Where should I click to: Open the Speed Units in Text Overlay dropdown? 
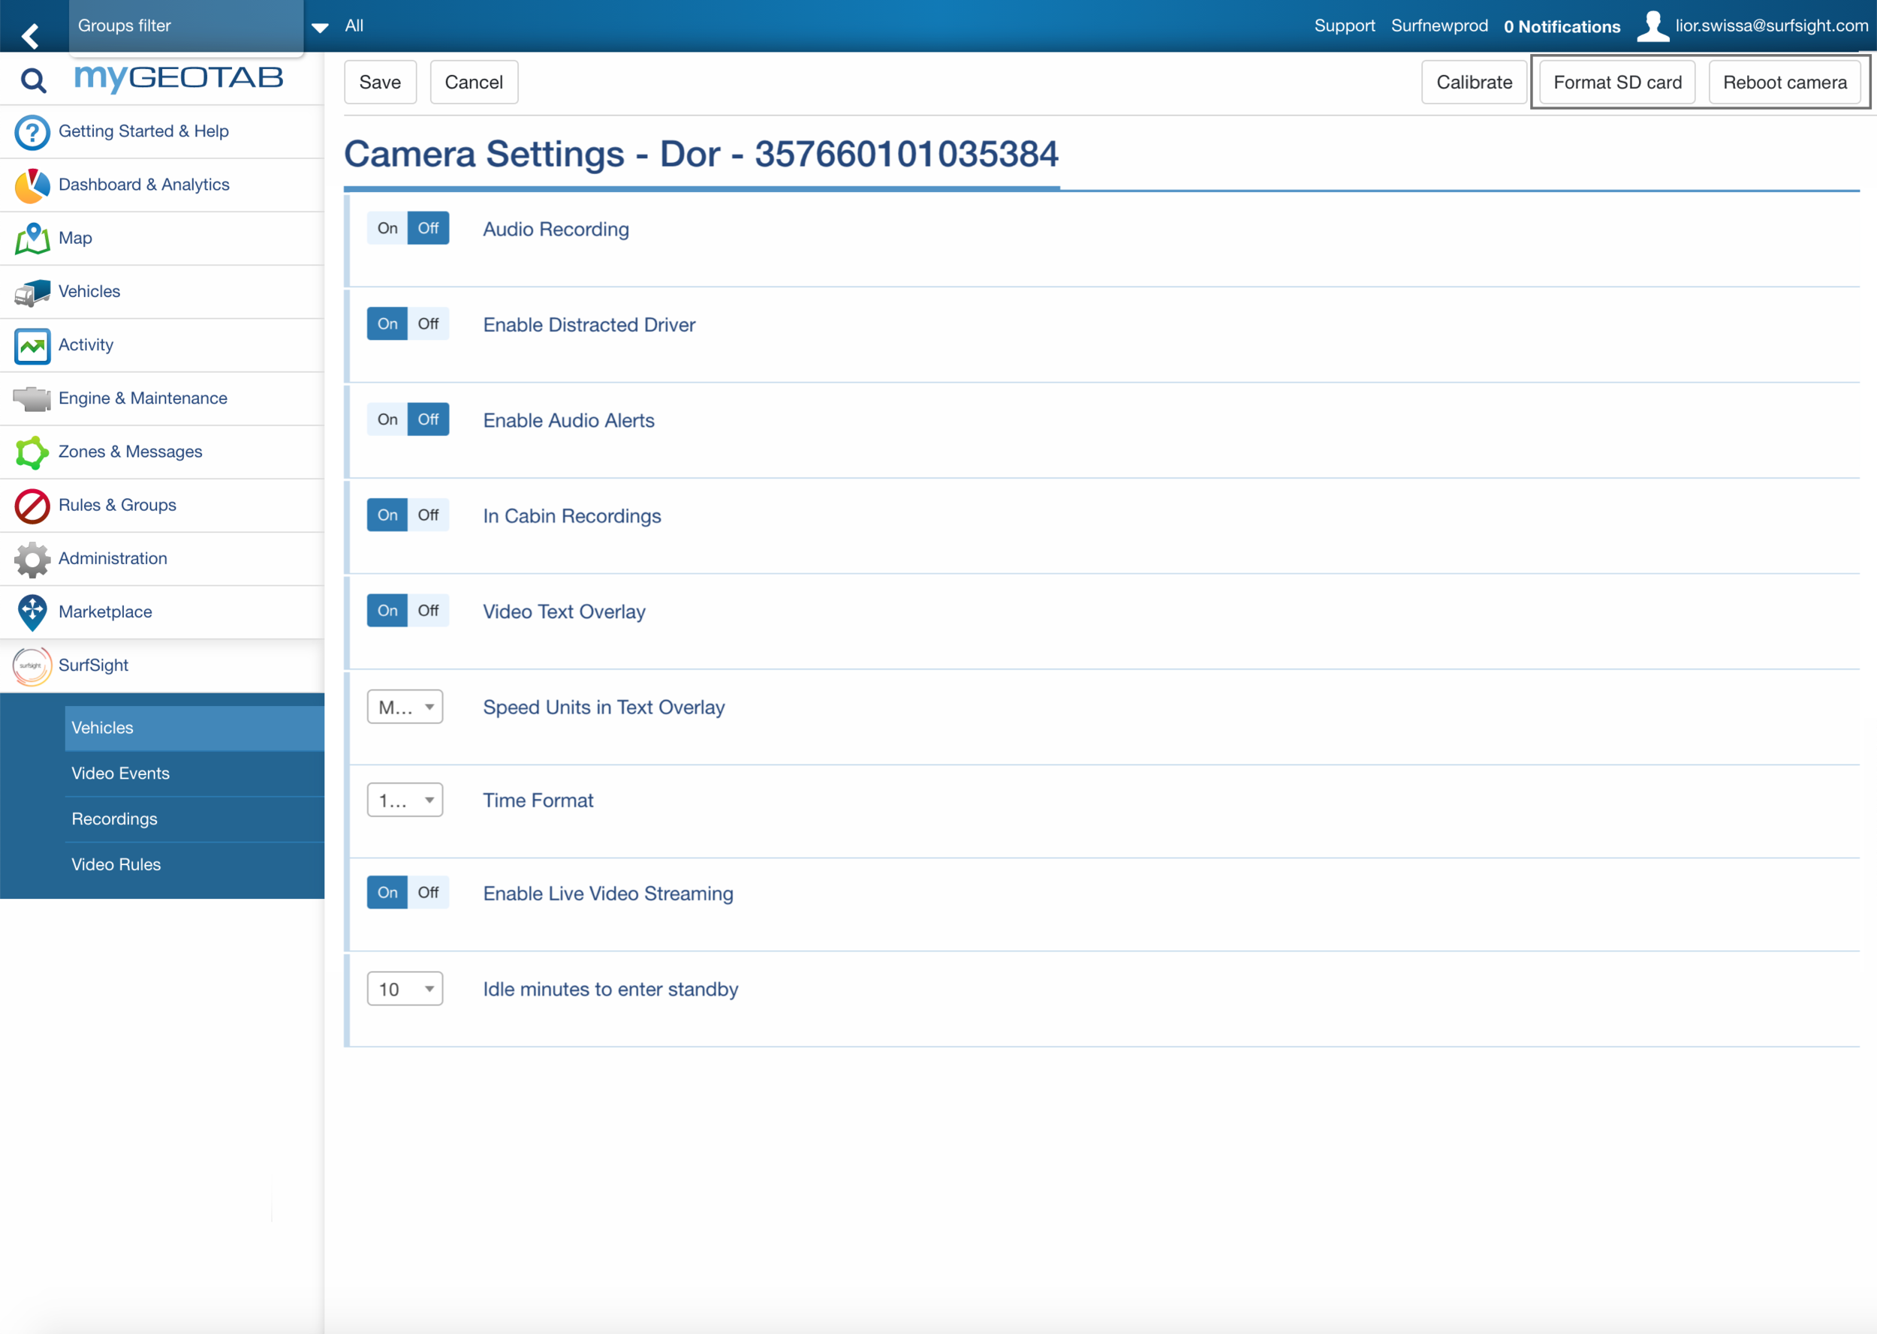click(405, 708)
